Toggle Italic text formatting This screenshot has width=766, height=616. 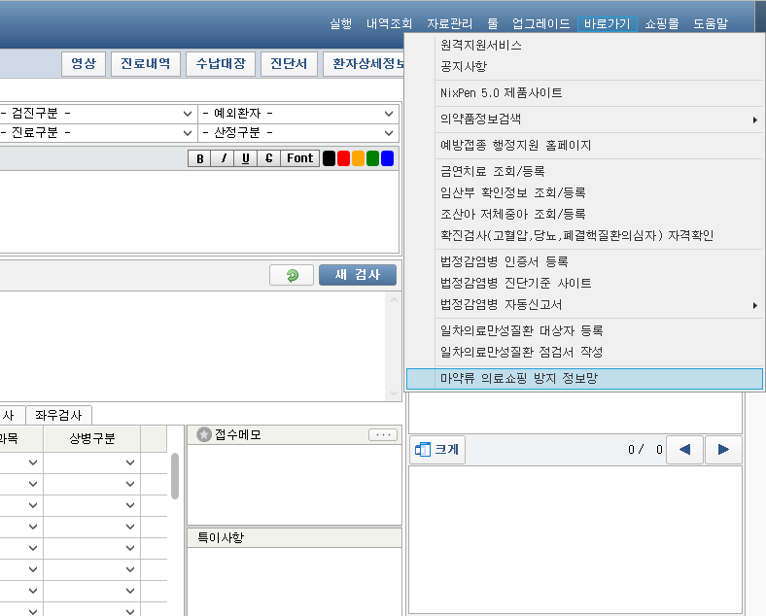click(x=224, y=158)
